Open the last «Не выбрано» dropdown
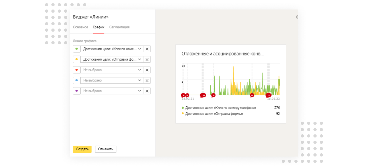Screen dimensions: 368x166 point(112,91)
